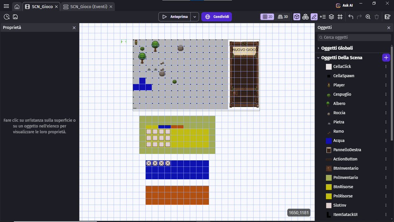
Task: Open options menu for PnlRisorse object
Action: pos(386,196)
